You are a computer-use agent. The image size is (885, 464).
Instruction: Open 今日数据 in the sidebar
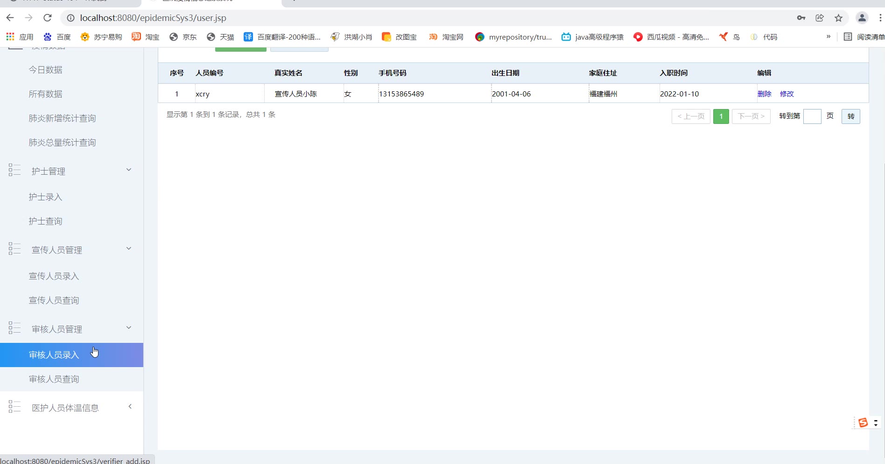[45, 69]
